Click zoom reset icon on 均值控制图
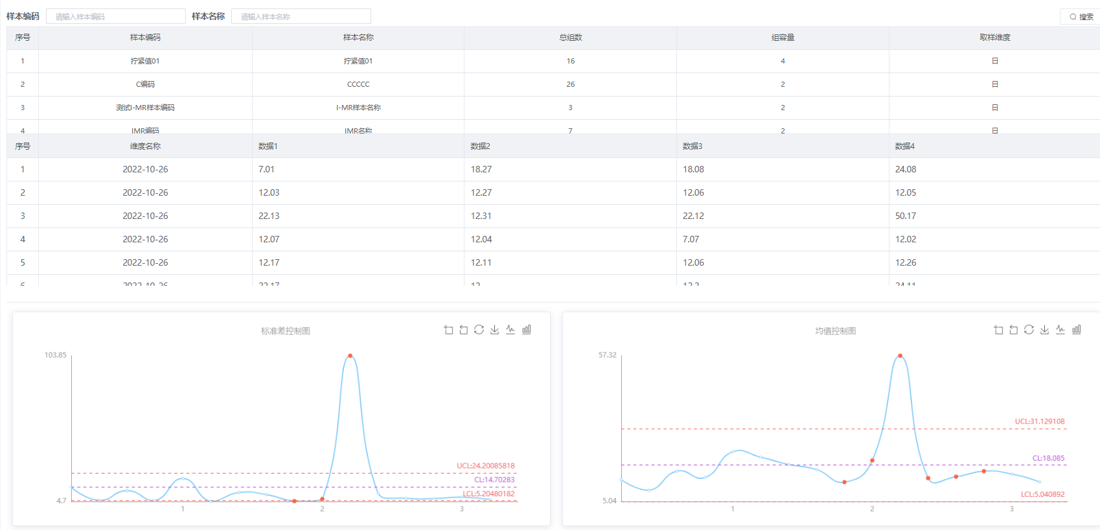 (x=1014, y=330)
